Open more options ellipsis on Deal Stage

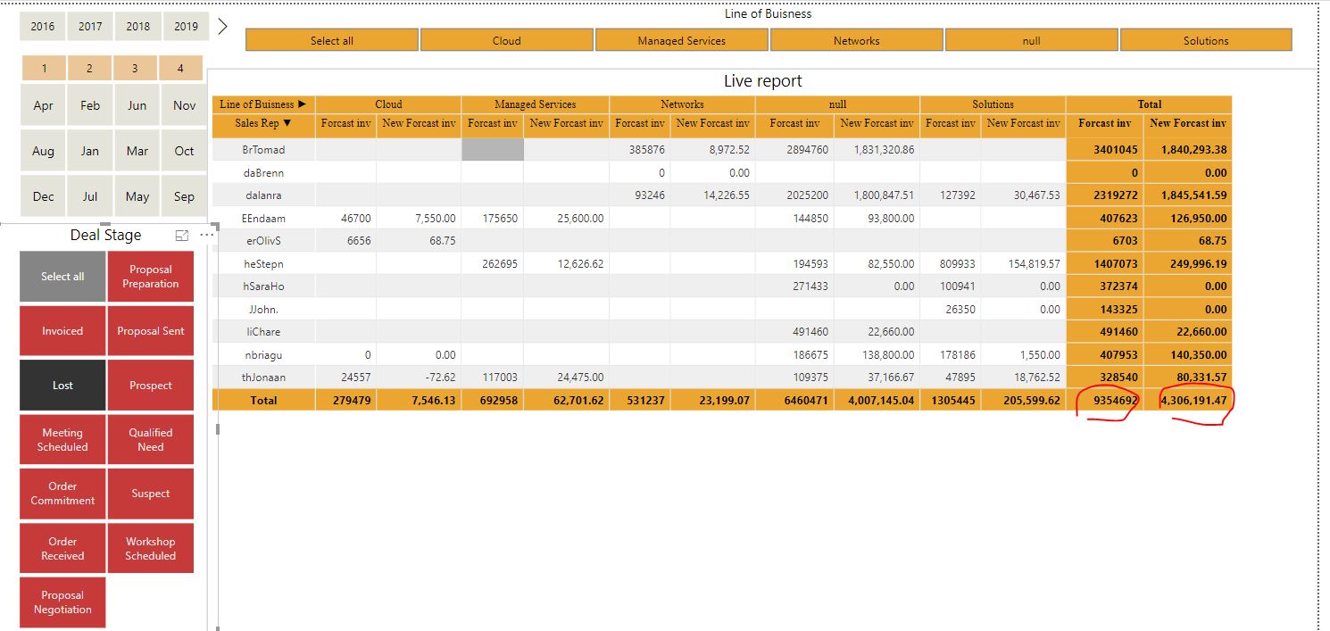[207, 235]
